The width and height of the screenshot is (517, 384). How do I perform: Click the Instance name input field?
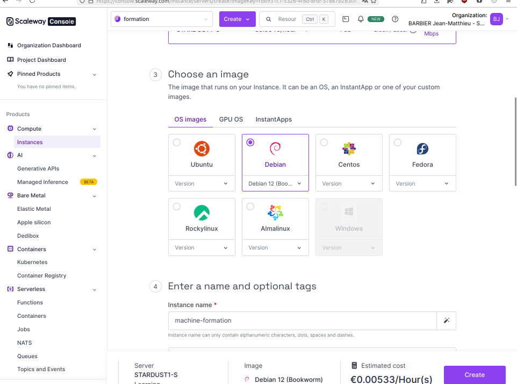303,321
